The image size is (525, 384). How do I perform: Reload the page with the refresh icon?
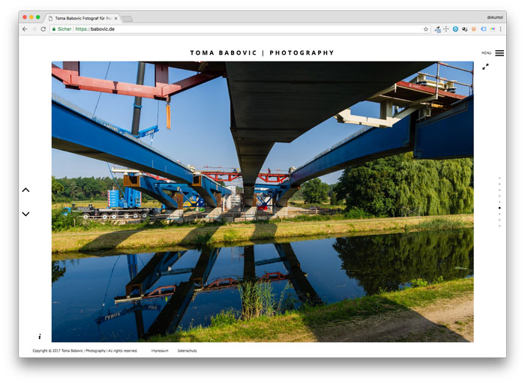(x=43, y=29)
